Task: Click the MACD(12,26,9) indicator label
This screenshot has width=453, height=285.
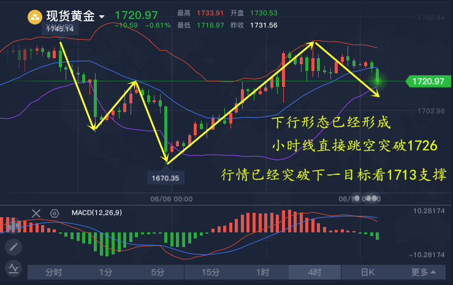Action: click(96, 213)
